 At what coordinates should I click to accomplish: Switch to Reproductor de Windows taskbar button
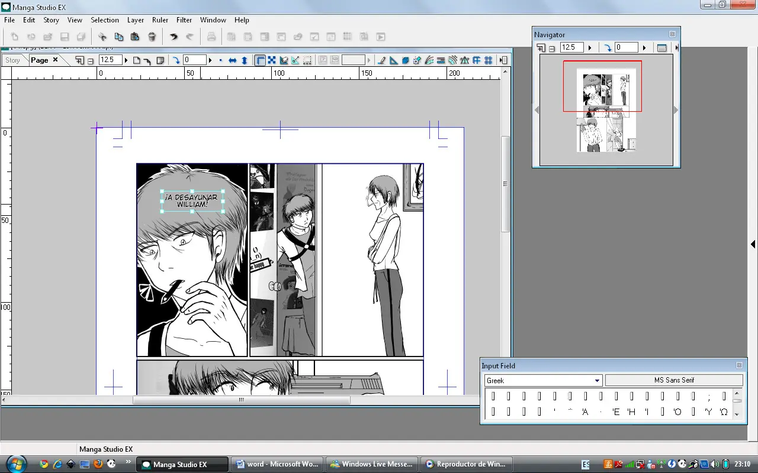click(467, 464)
